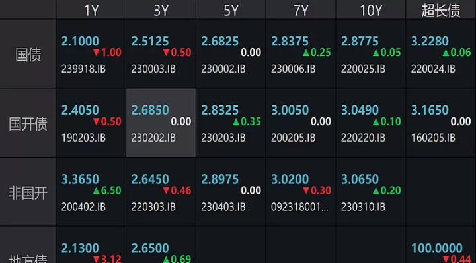Click yield value 3.0490
The width and height of the screenshot is (476, 263).
click(360, 110)
